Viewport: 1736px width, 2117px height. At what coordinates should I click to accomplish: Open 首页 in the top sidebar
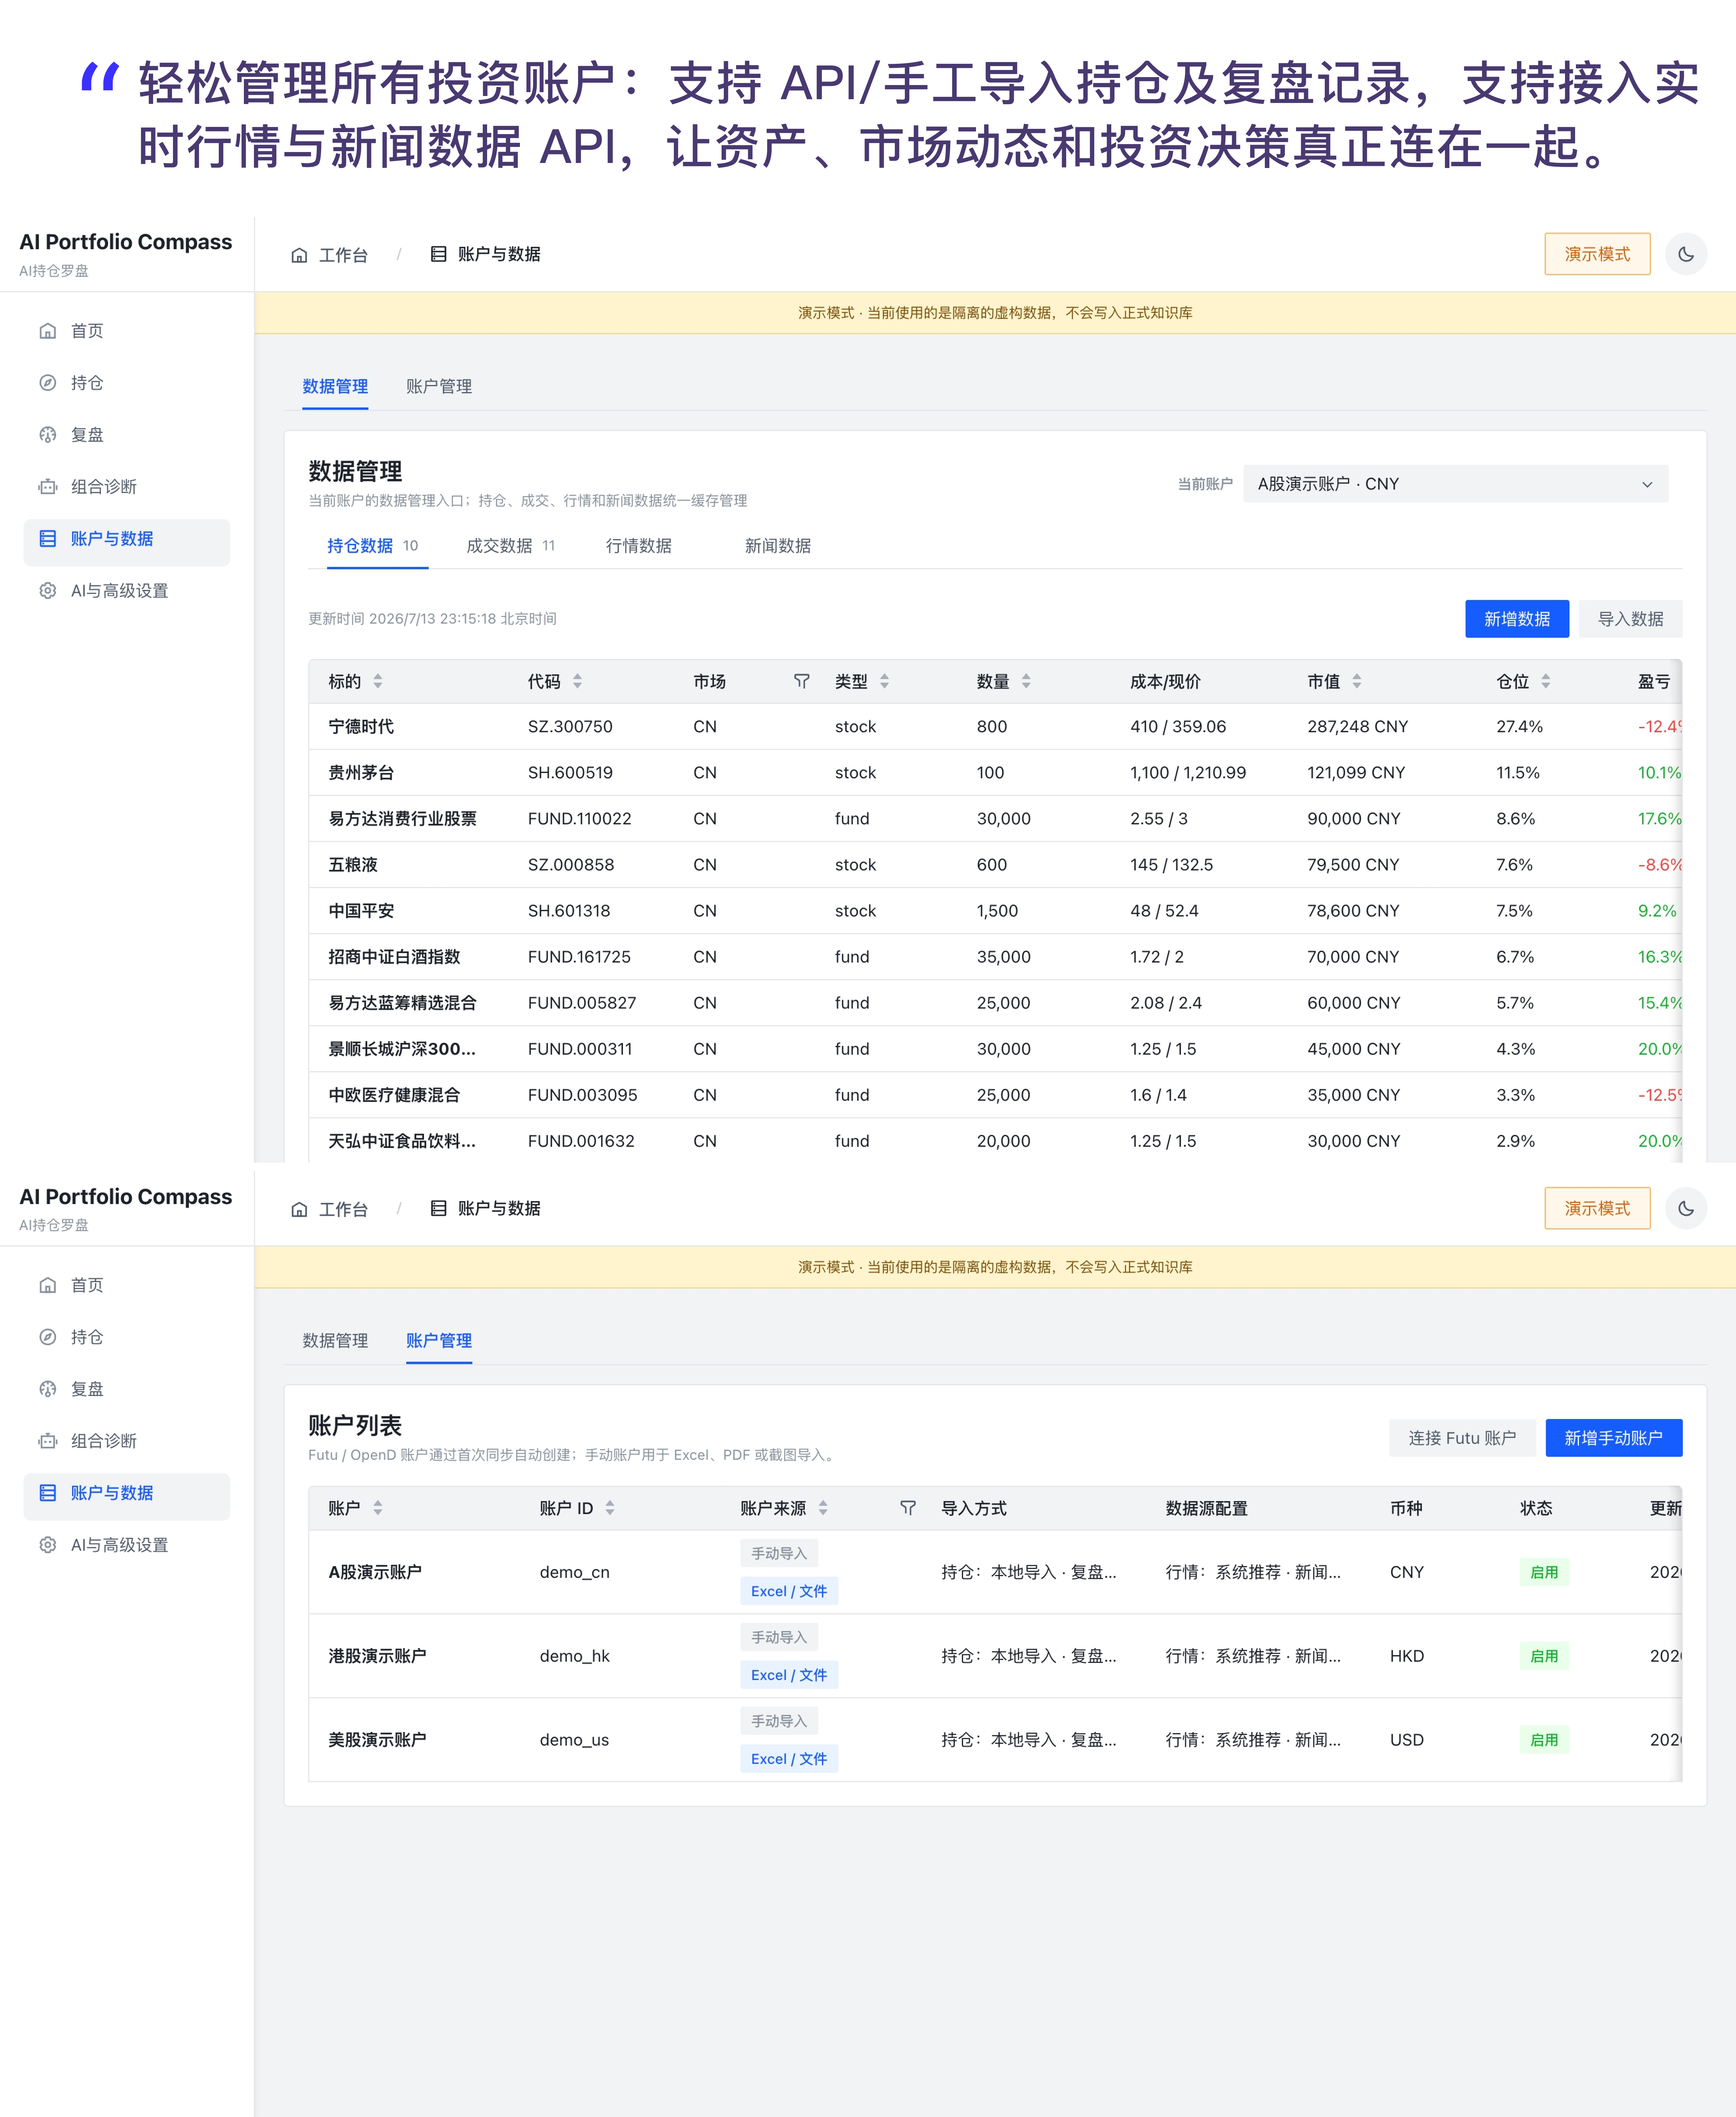[x=127, y=331]
